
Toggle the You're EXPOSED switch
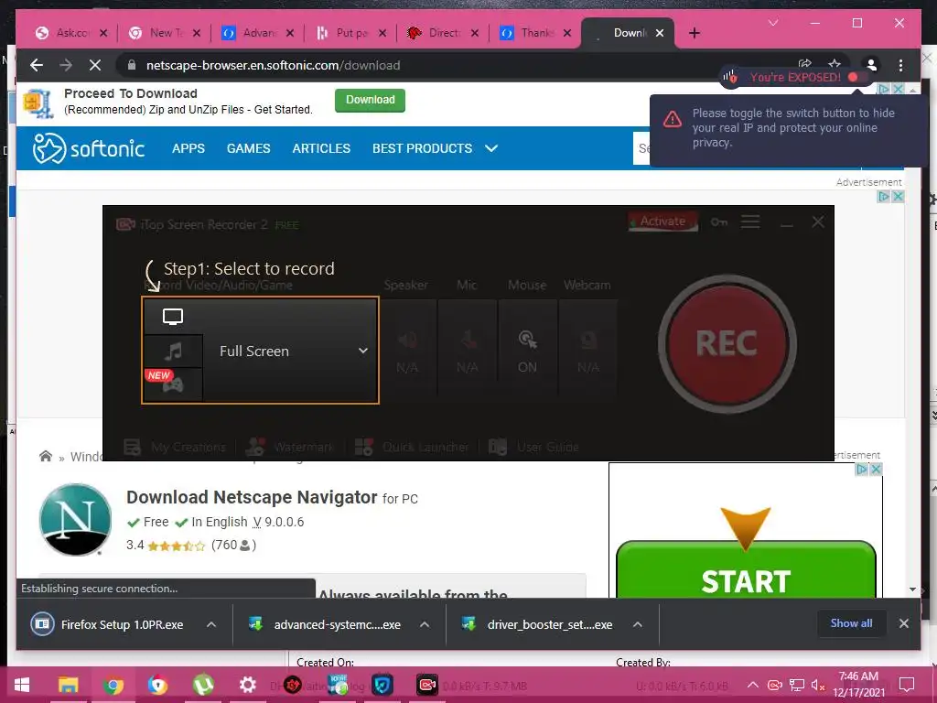click(x=857, y=77)
